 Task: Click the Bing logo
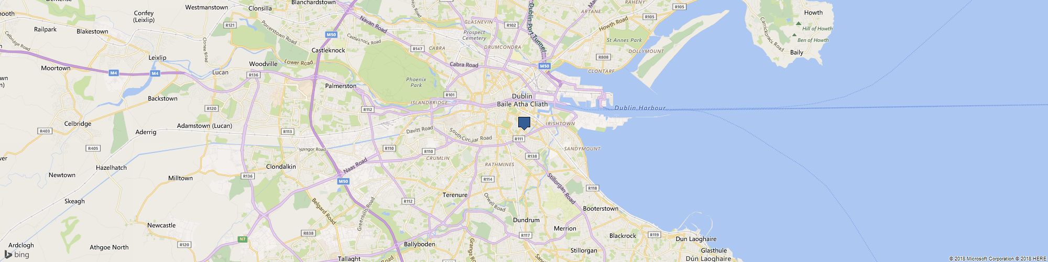pyautogui.click(x=17, y=255)
